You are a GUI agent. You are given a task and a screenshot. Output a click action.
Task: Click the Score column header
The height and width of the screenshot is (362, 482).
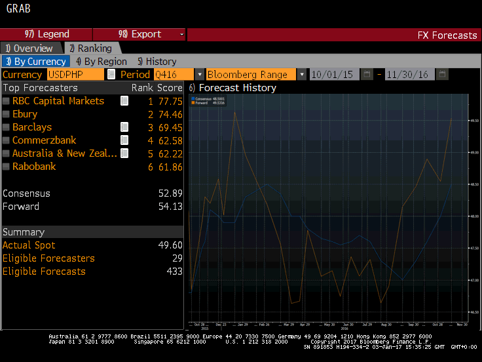170,88
